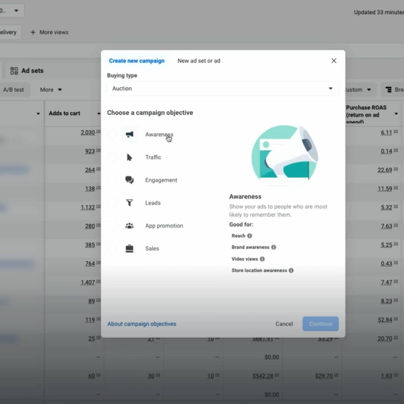404x404 pixels.
Task: Open the Buying type Auction dropdown
Action: click(223, 89)
